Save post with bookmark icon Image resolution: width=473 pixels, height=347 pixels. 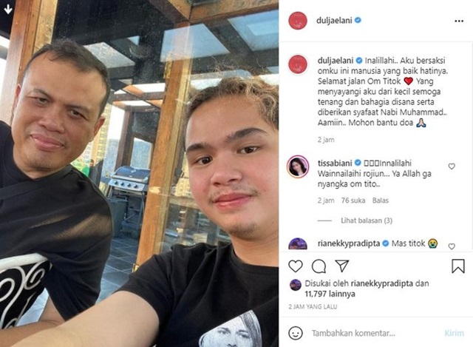[x=458, y=266]
